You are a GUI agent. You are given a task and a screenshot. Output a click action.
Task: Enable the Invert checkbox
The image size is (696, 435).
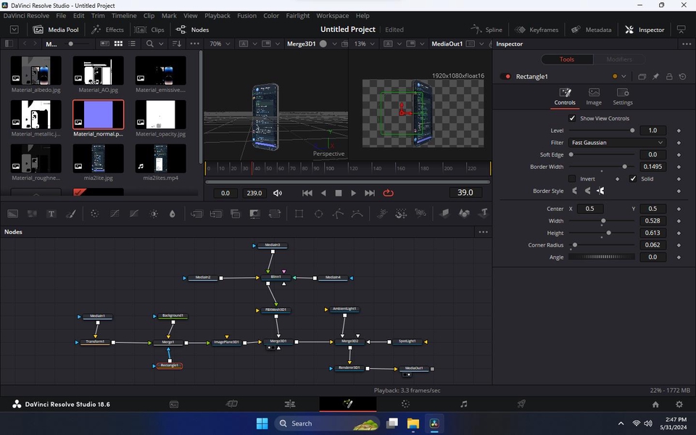pyautogui.click(x=572, y=178)
